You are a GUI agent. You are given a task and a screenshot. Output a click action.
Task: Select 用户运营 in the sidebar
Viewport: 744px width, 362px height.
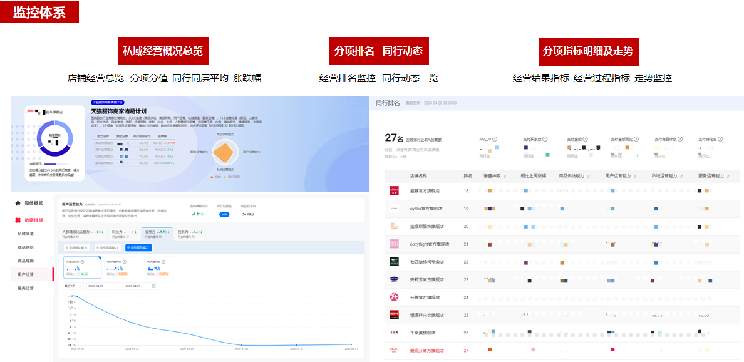point(33,274)
